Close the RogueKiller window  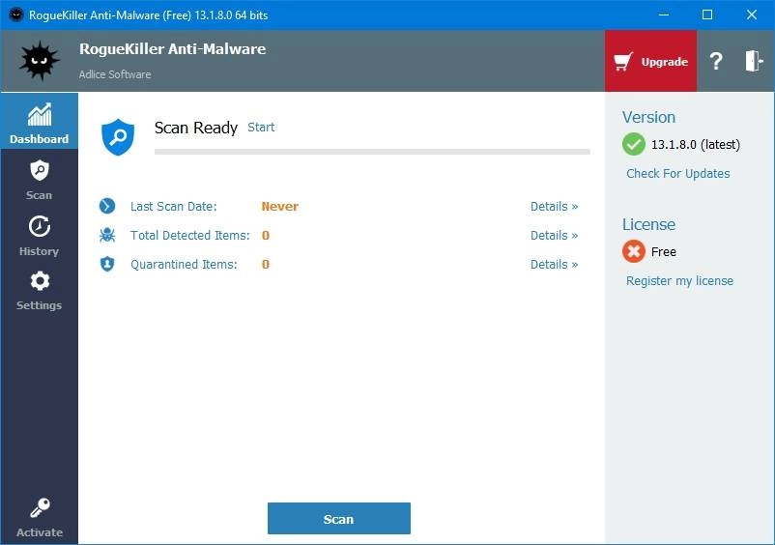(751, 14)
